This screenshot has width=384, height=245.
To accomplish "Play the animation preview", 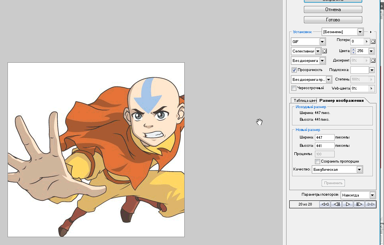I will (x=348, y=204).
